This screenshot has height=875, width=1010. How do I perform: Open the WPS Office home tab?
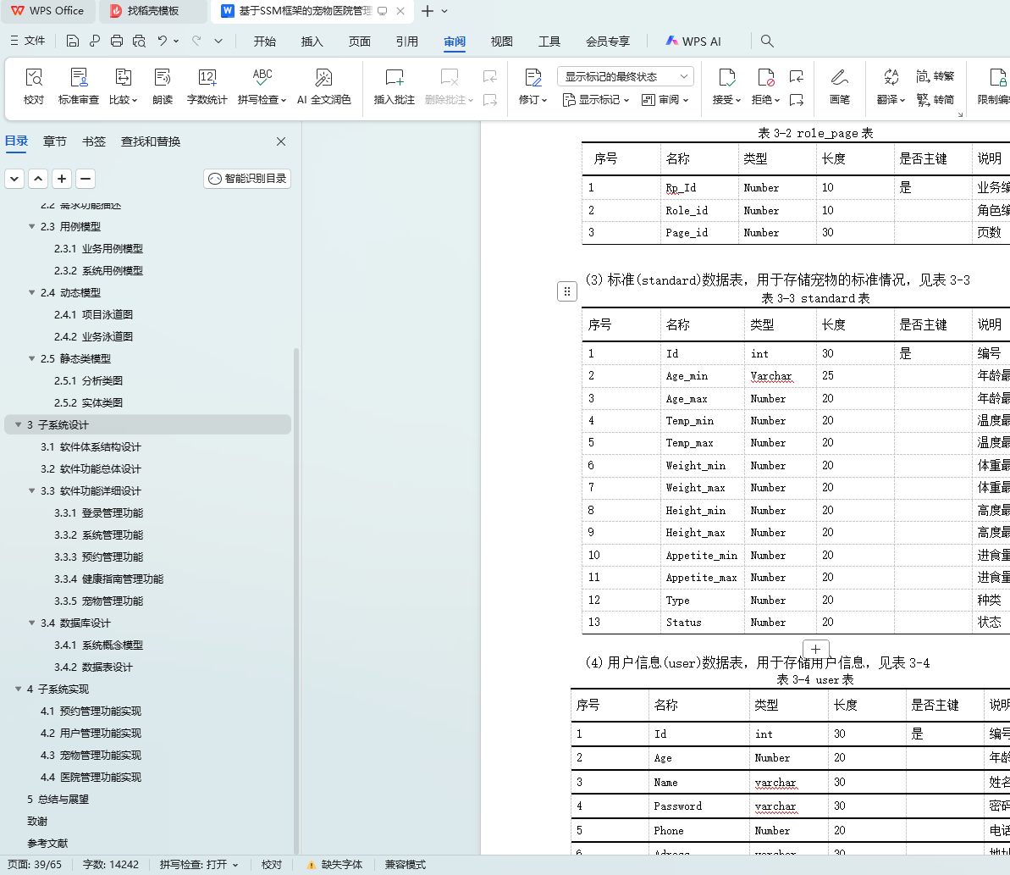tap(48, 11)
